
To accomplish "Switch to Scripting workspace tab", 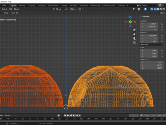I will [121, 6].
